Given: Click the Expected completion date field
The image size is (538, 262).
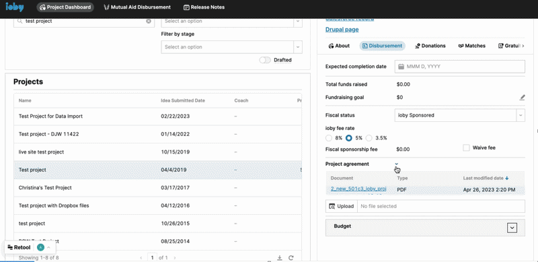Looking at the screenshot, I should pos(460,67).
